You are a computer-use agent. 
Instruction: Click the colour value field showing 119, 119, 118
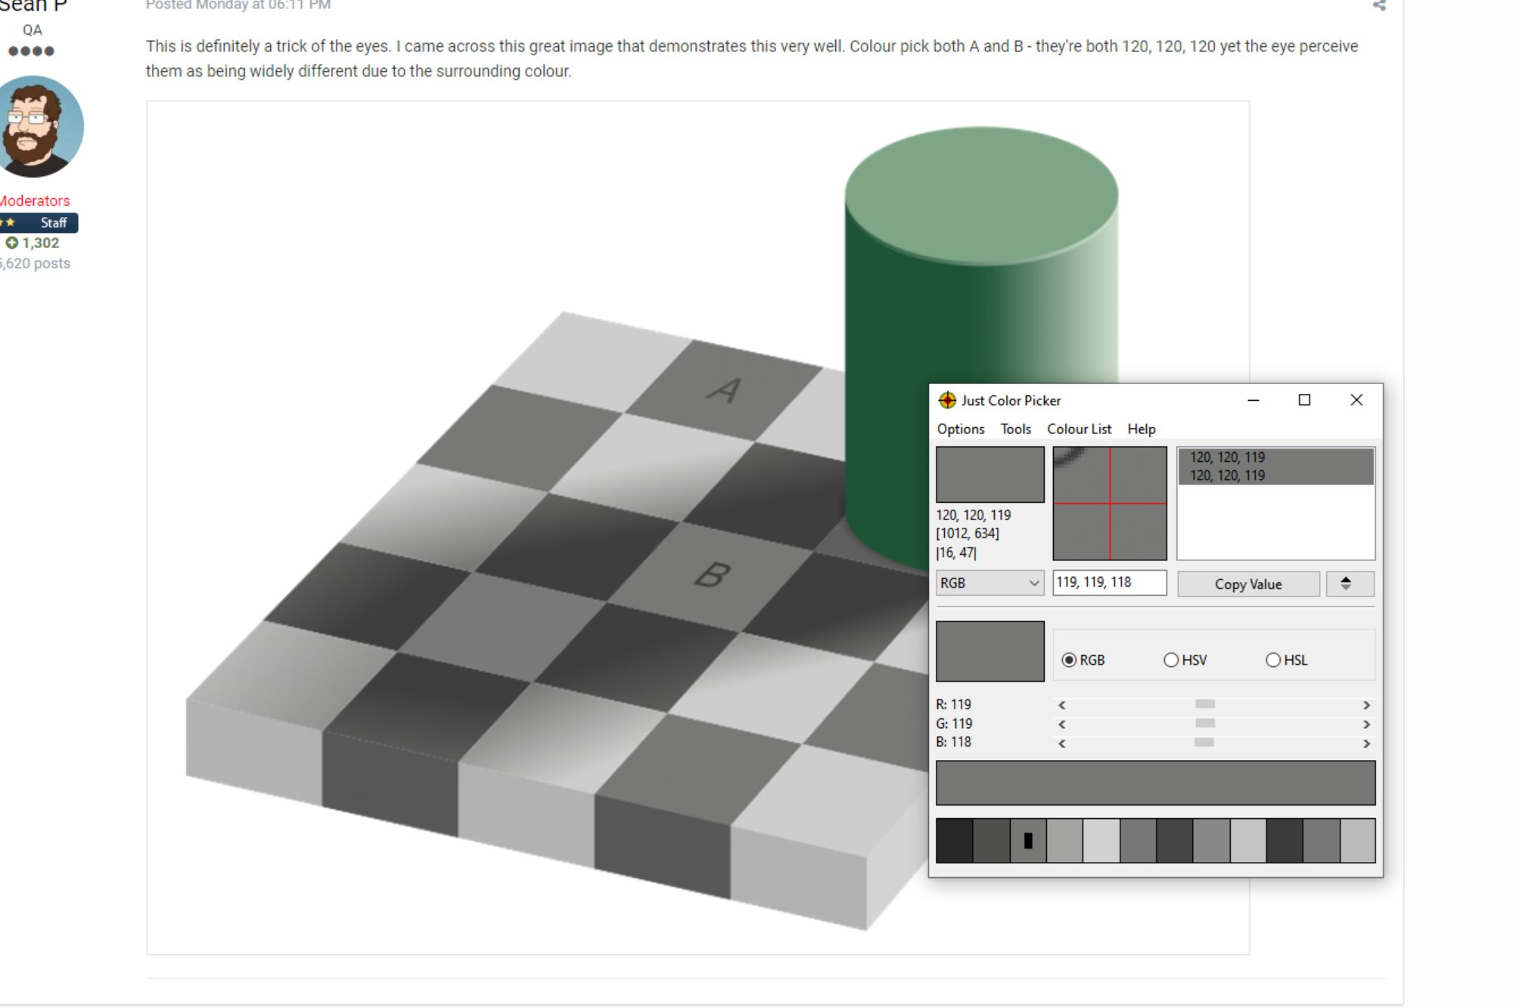coord(1109,582)
